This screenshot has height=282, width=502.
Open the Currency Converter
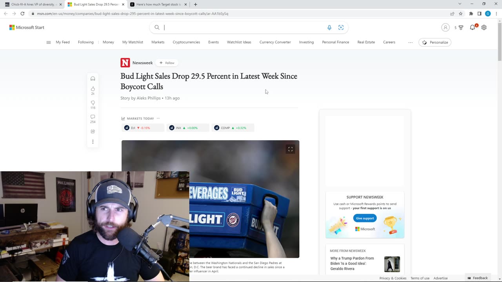(x=275, y=42)
